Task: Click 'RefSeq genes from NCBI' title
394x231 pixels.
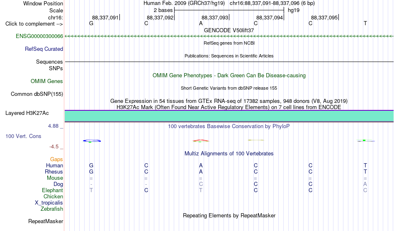Action: [229, 43]
